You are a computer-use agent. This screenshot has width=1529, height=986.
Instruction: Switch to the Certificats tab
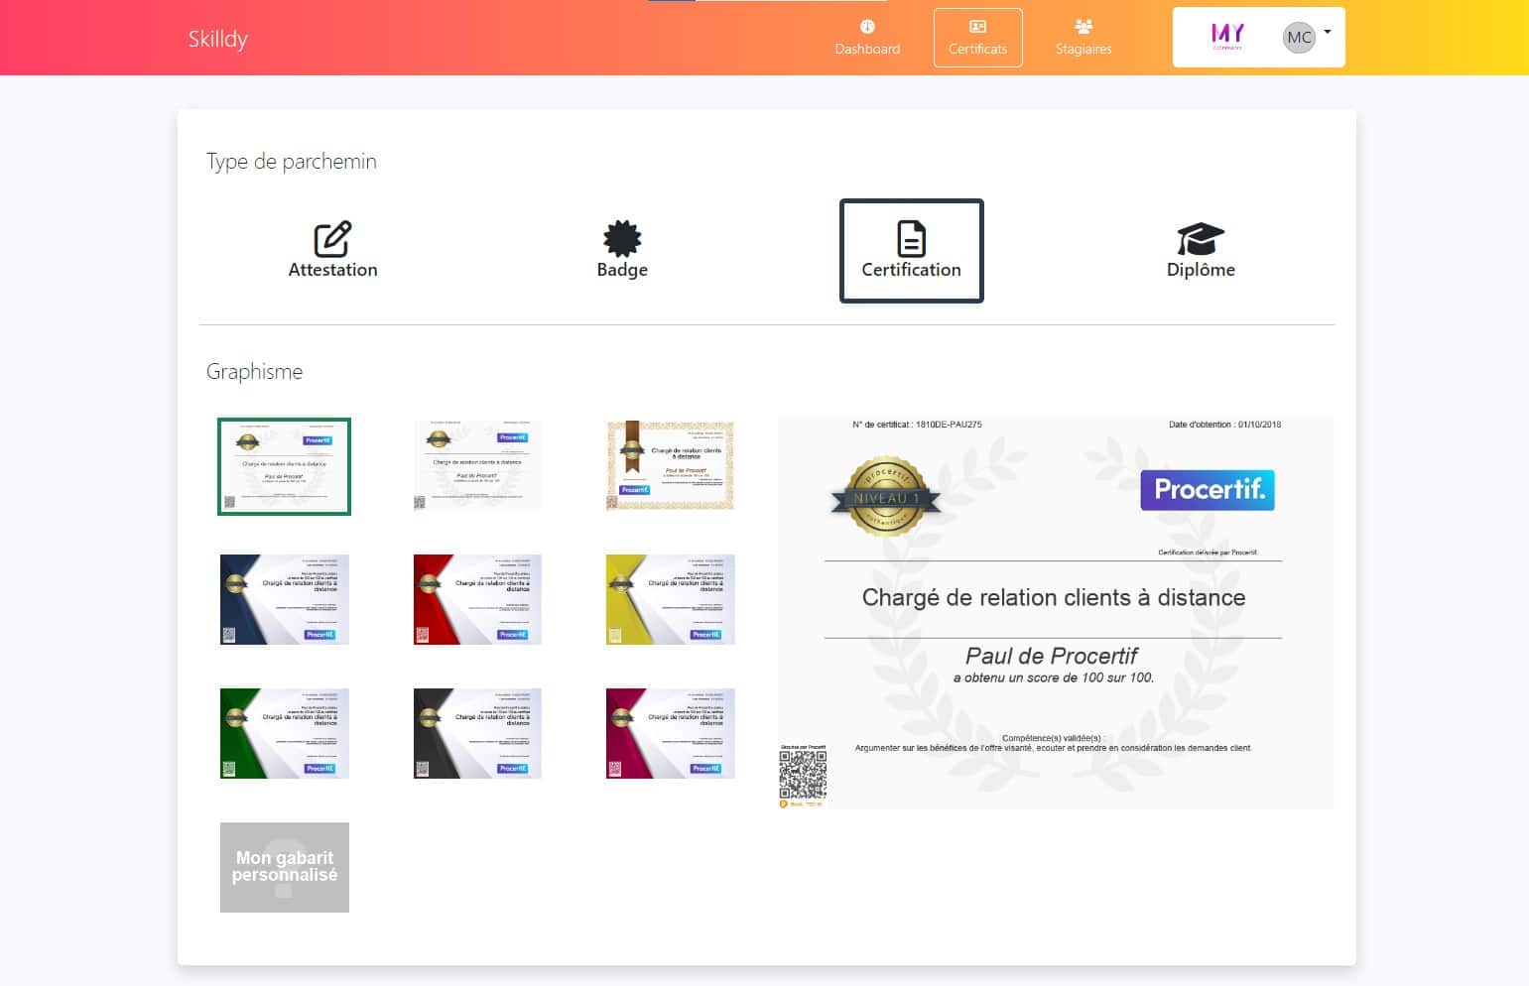pos(977,38)
